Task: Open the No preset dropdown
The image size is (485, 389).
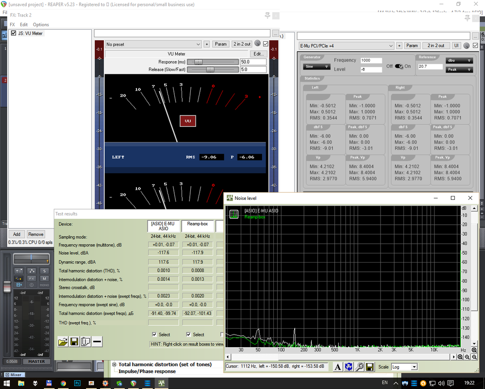Action: [153, 44]
